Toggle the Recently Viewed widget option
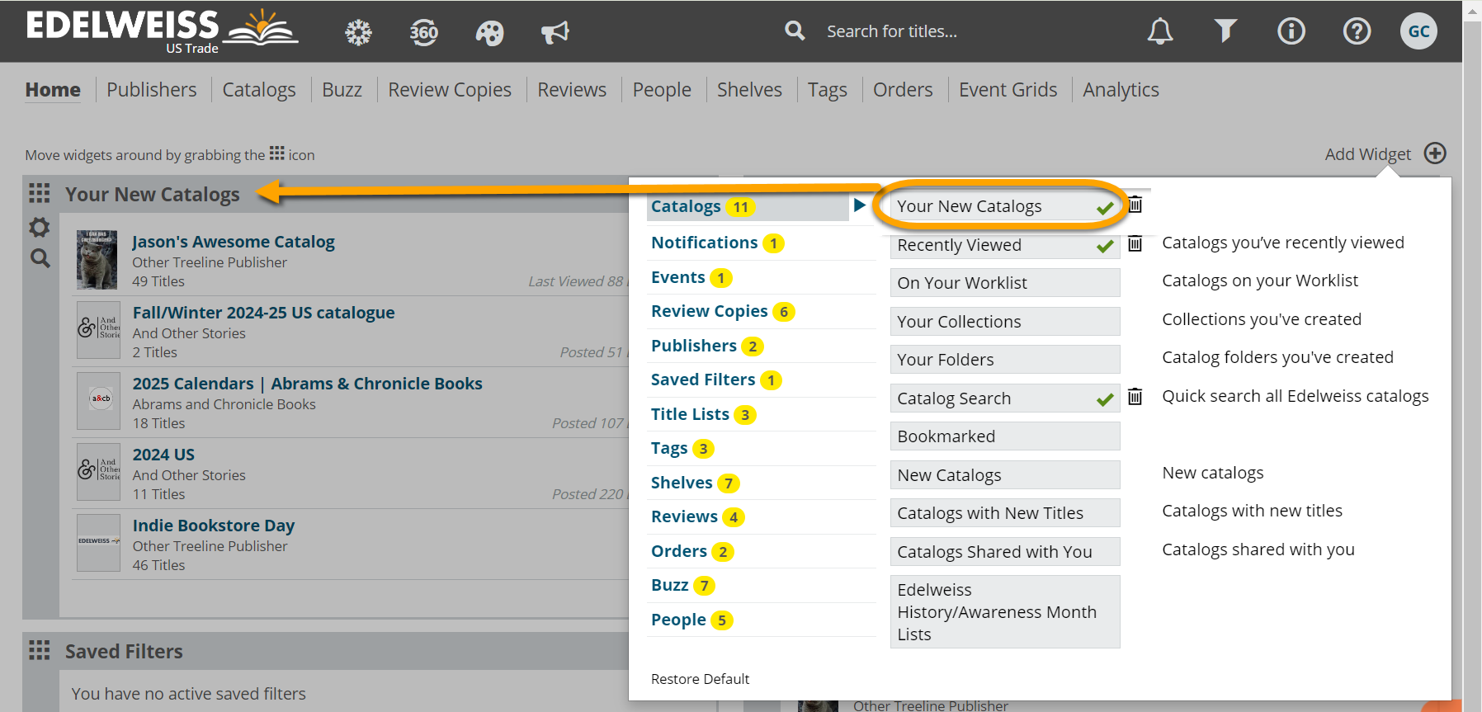Image resolution: width=1482 pixels, height=712 pixels. 1004,245
